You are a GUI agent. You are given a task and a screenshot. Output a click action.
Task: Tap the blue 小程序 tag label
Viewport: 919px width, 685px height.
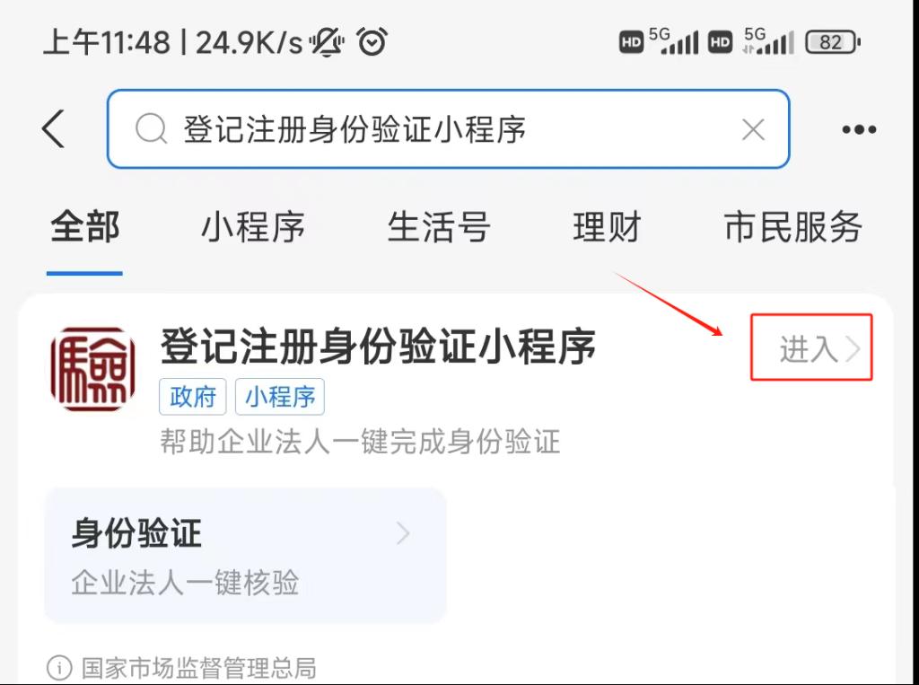click(x=280, y=397)
